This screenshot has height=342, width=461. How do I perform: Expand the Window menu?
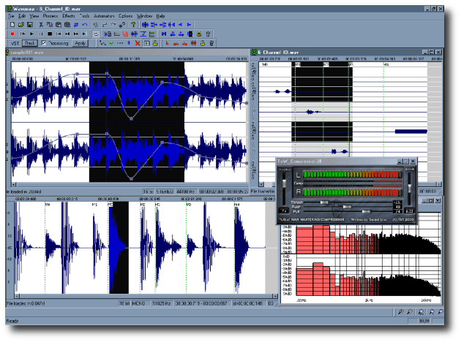click(x=145, y=15)
